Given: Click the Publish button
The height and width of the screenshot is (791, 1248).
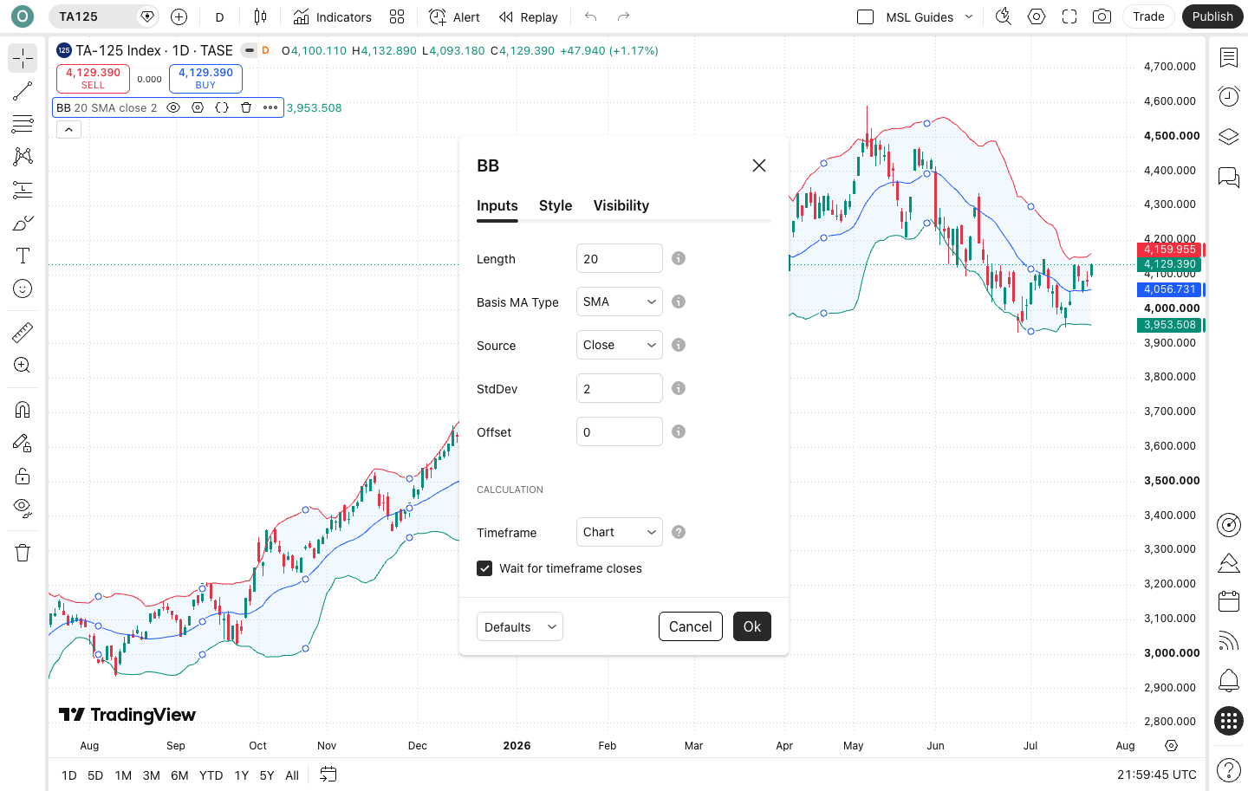Looking at the screenshot, I should point(1212,16).
